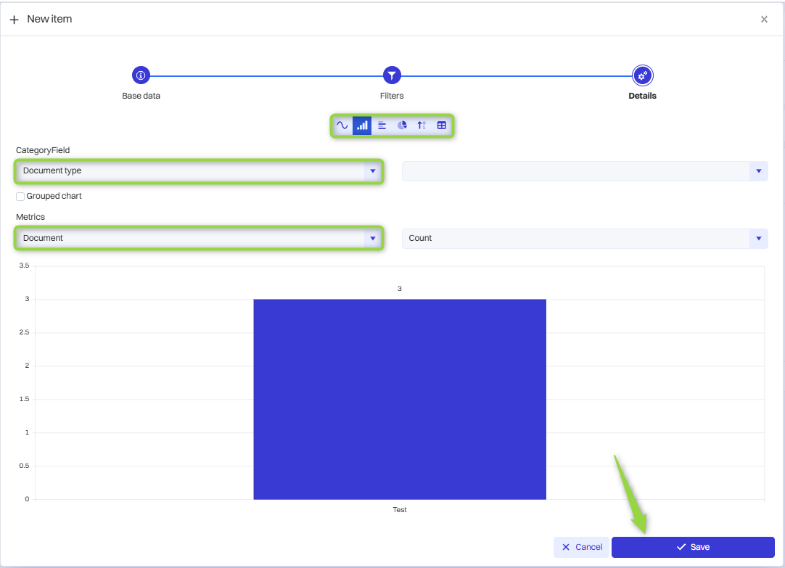Enable the Grouped chart checkbox
Viewport: 785px width, 568px height.
click(20, 197)
